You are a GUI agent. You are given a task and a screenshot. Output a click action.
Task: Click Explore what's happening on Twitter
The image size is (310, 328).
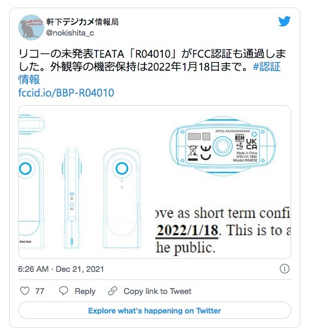click(155, 311)
